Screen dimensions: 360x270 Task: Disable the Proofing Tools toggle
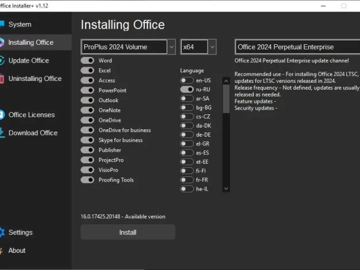[87, 180]
